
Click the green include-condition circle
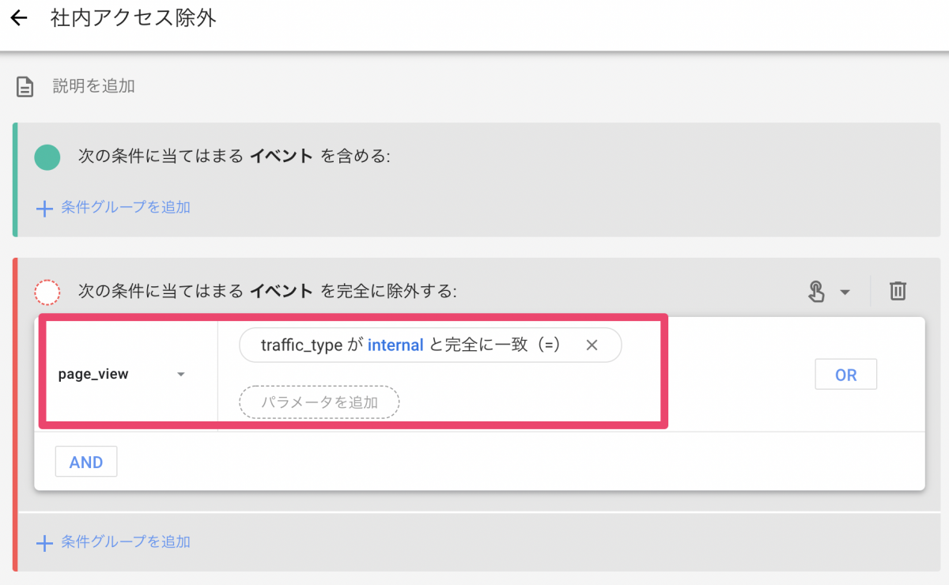point(47,157)
